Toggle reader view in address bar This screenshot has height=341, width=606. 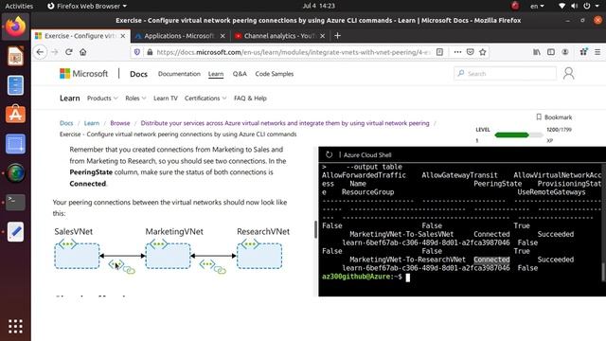pos(439,52)
